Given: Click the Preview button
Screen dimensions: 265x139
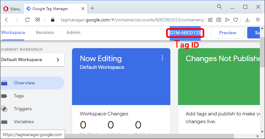Looking at the screenshot, I should (x=228, y=33).
